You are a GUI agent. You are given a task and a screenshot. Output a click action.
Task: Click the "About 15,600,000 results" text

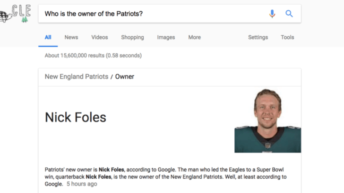point(93,56)
